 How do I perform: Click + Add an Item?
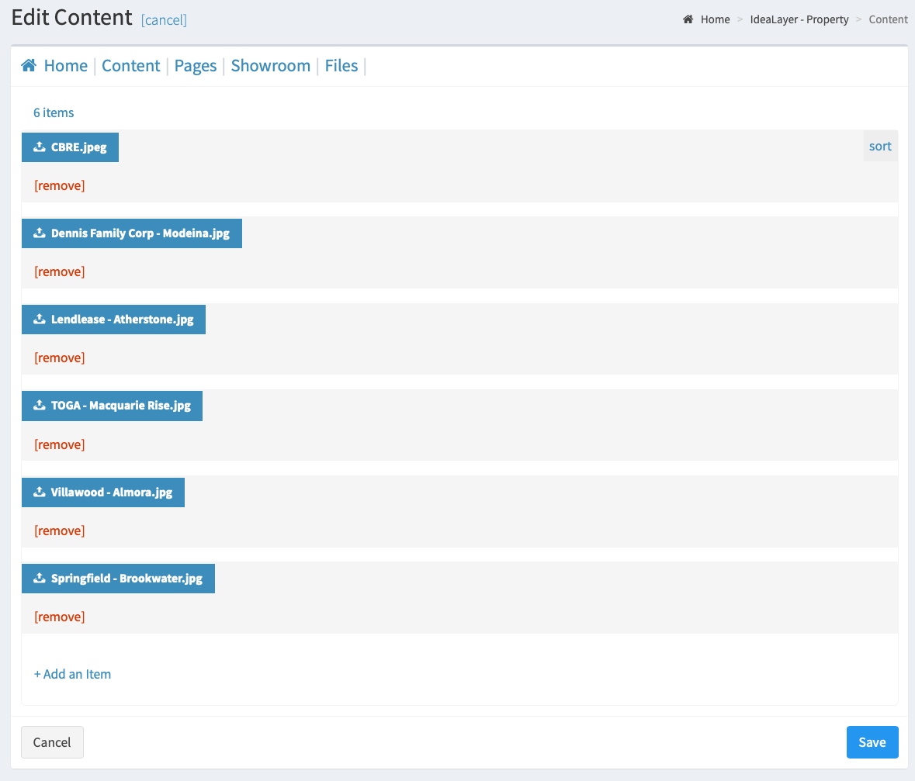point(72,674)
